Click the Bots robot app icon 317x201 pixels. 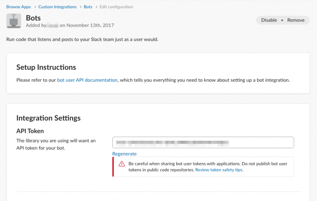tap(14, 21)
